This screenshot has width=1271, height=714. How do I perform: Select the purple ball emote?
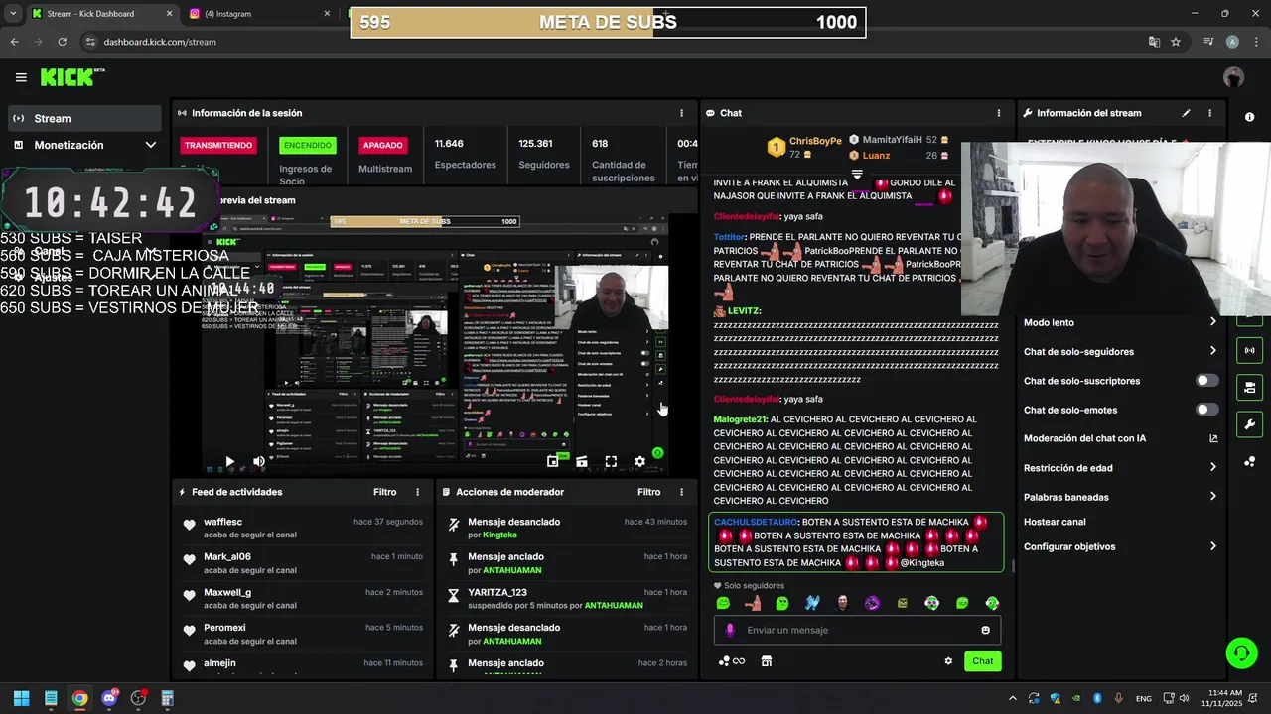[872, 603]
